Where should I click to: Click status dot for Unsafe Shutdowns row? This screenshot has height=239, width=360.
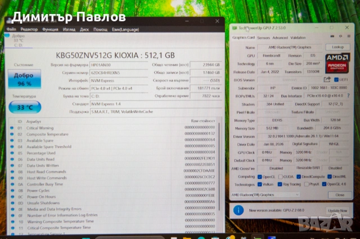coord(12,203)
